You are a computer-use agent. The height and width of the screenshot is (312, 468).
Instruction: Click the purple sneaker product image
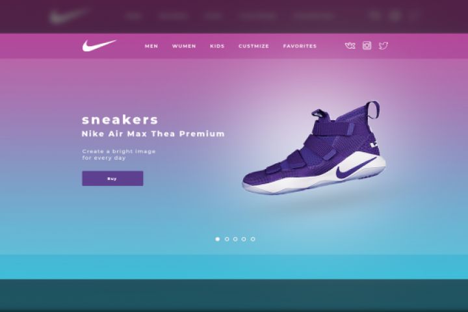point(314,148)
